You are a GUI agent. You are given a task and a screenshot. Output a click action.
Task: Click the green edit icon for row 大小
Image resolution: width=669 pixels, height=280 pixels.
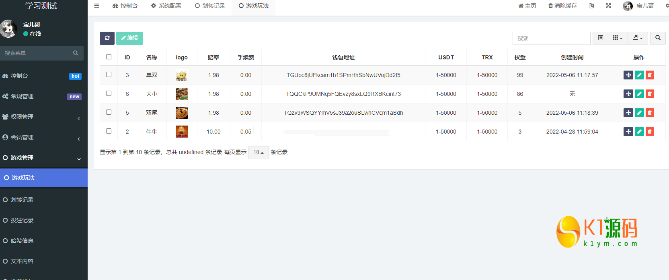639,94
